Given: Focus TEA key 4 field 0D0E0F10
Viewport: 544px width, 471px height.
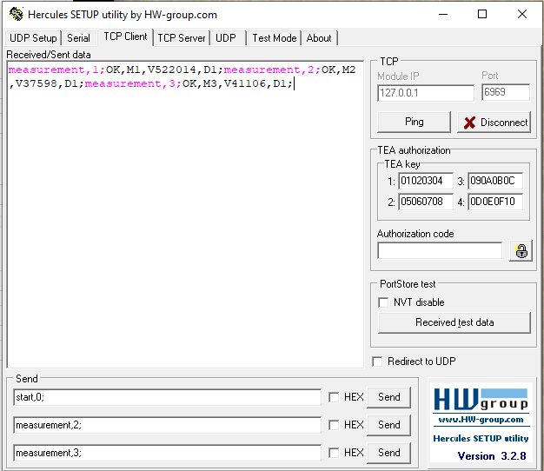Looking at the screenshot, I should tap(495, 202).
